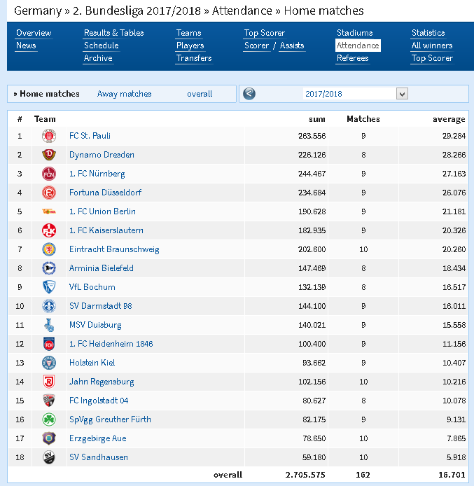Click the VfL Bochum crest icon

point(49,287)
